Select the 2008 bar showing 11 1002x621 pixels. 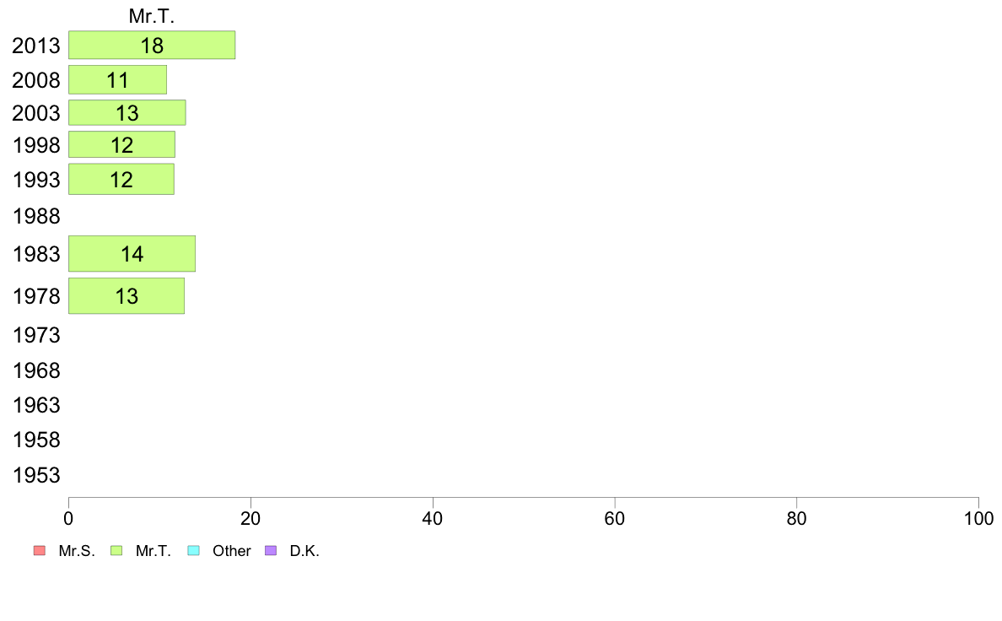117,80
